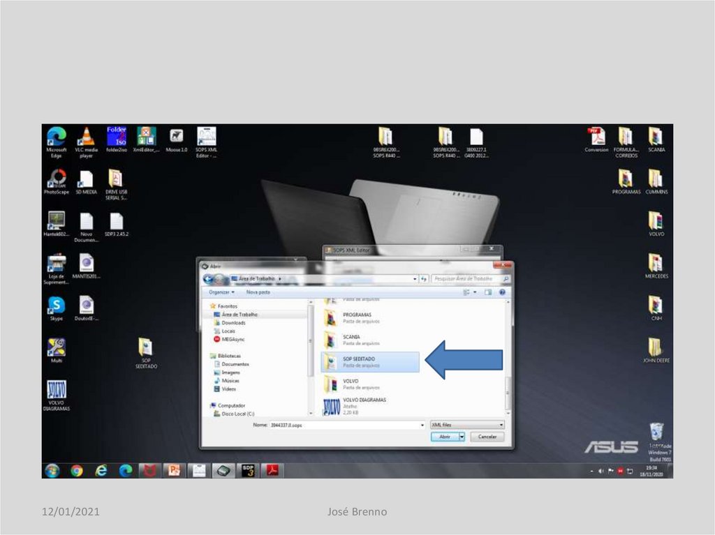Select the Recycle Bin on the desktop
This screenshot has width=715, height=535.
point(656,432)
